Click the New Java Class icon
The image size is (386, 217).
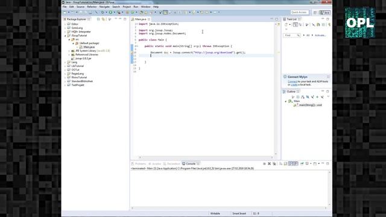(132, 12)
